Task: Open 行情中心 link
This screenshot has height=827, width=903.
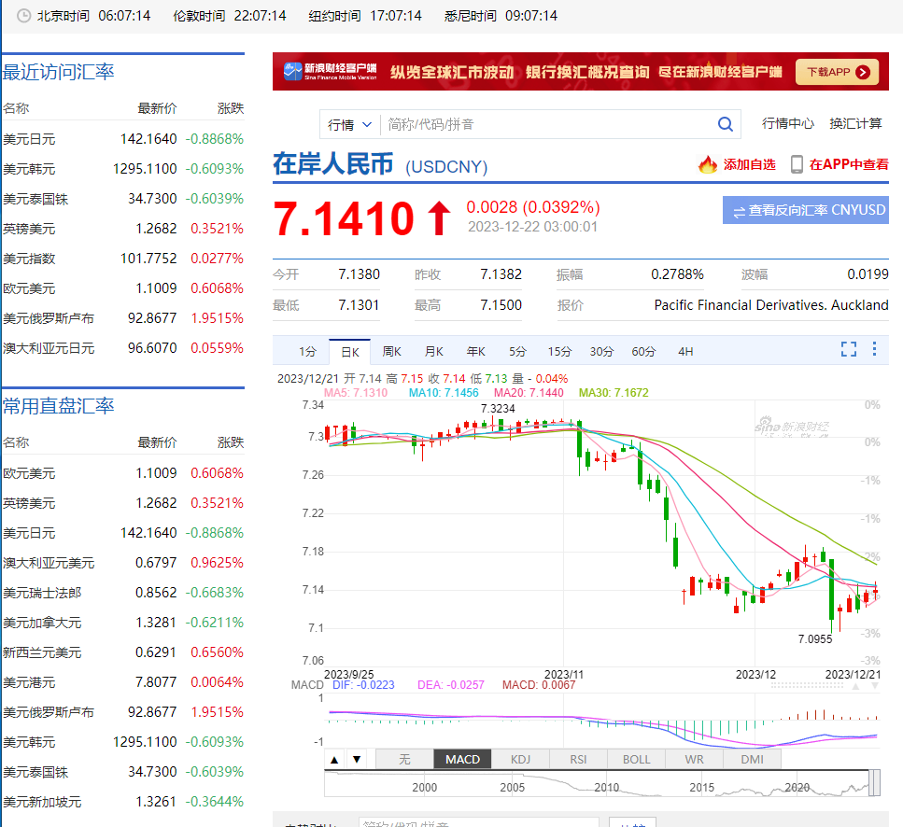Action: point(787,124)
